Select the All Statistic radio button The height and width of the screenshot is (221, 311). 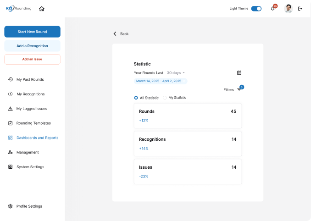pyautogui.click(x=136, y=98)
